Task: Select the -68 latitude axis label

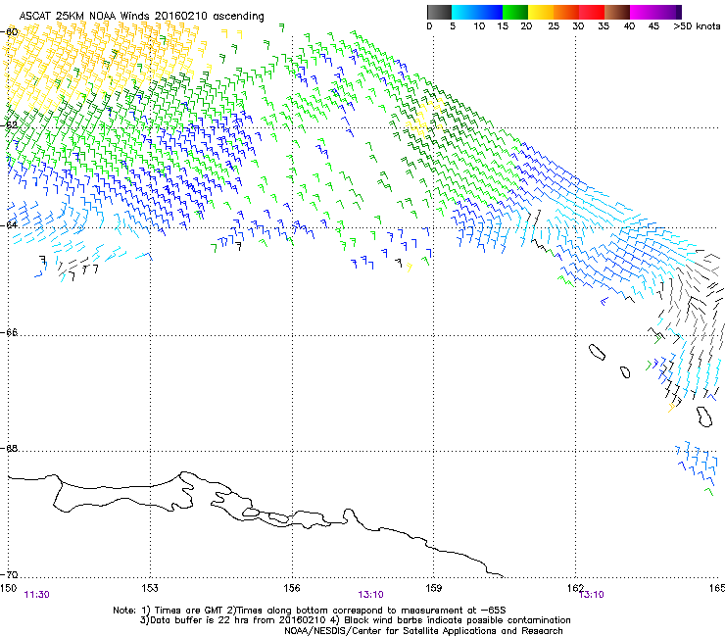Action: click(10, 448)
